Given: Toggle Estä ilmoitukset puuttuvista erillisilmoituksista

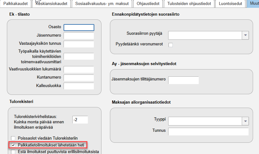Looking at the screenshot, I should pos(13,151).
